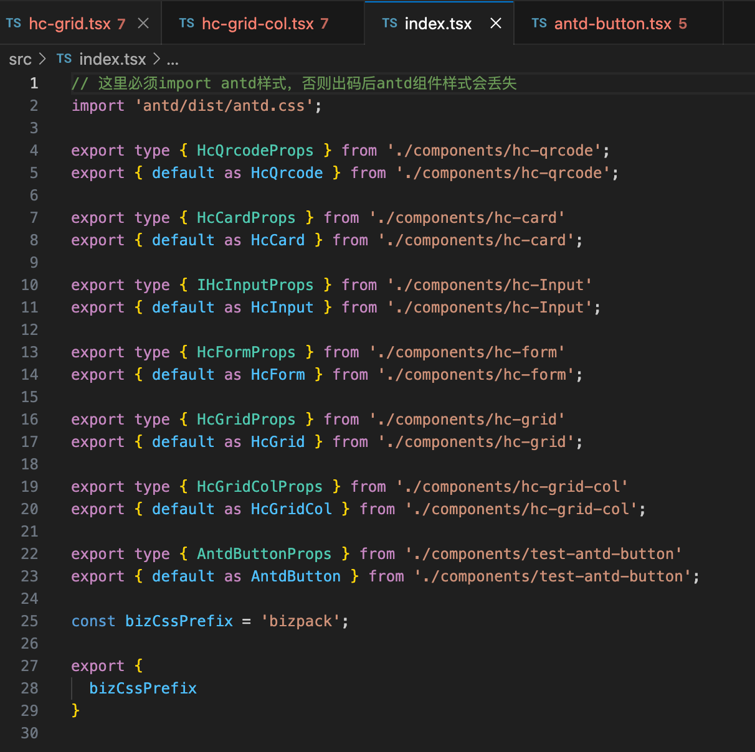Click the HcQrcode export identifier on line 5

tap(287, 172)
